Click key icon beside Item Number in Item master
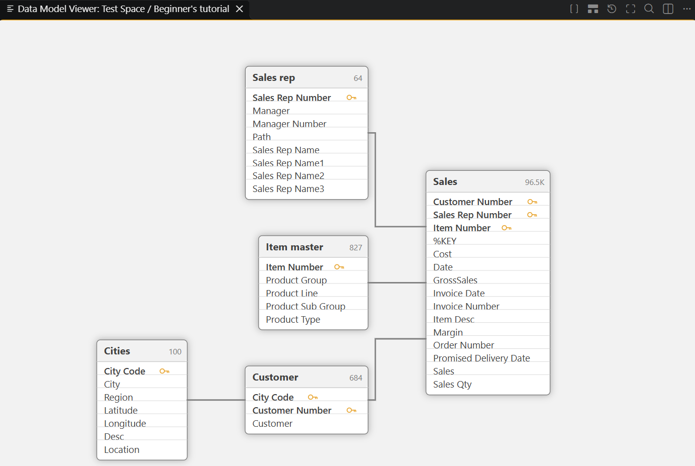The image size is (695, 466). coord(339,267)
